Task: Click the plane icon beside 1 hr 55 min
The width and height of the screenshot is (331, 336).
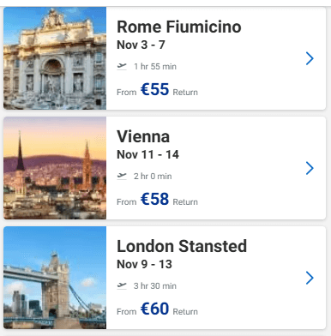Action: [122, 66]
